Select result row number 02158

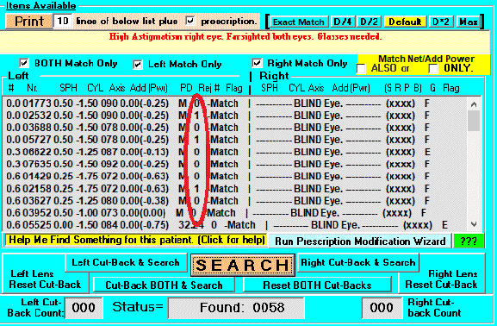pyautogui.click(x=234, y=189)
